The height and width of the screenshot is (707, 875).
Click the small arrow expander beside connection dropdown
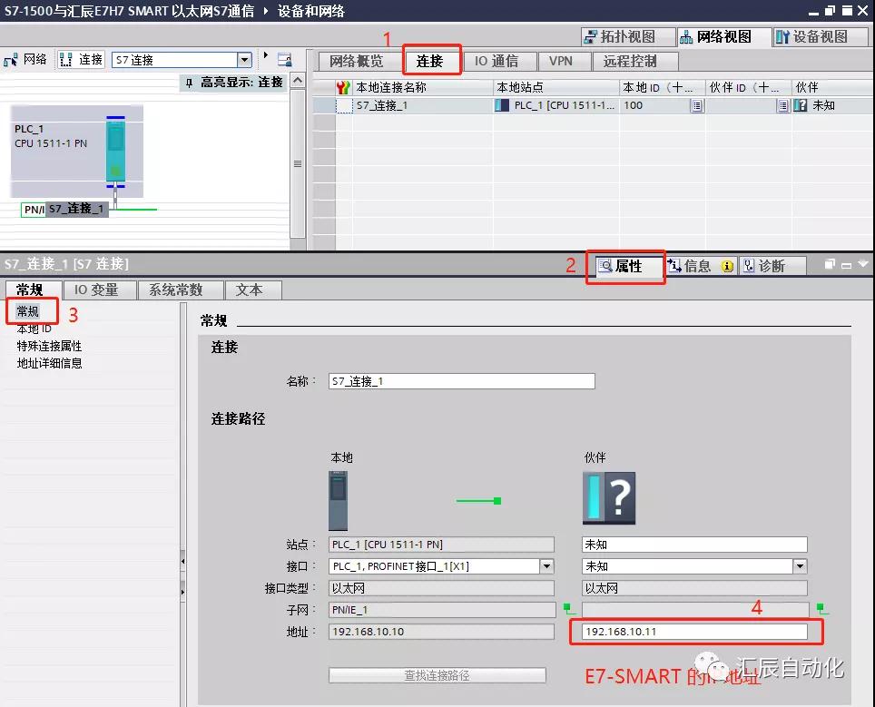(x=266, y=55)
